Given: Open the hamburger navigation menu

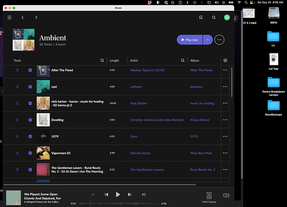Looking at the screenshot, I should [x=9, y=17].
